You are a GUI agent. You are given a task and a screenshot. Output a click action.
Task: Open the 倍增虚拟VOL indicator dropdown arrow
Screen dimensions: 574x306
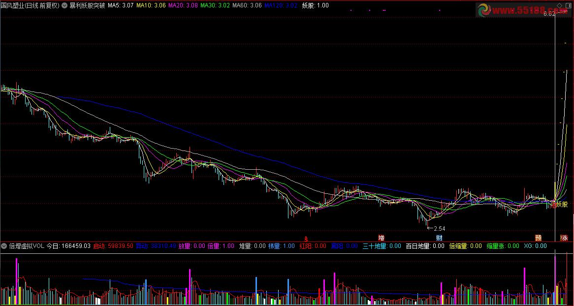point(4,245)
